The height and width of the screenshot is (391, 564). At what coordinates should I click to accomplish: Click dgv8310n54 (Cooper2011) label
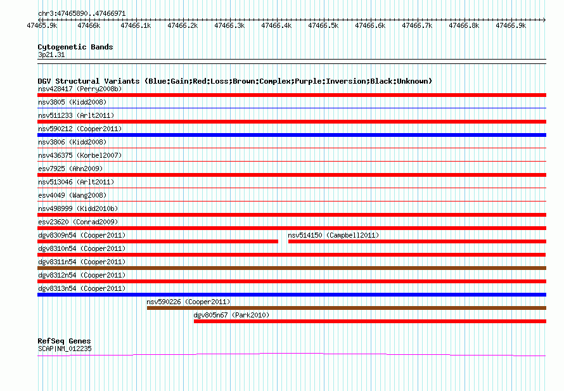[82, 248]
